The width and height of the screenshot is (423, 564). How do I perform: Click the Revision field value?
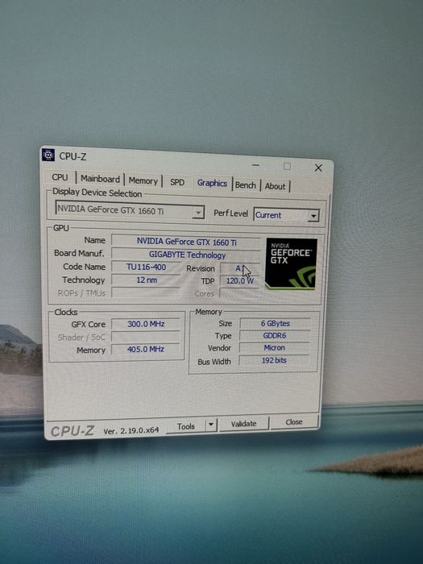tap(239, 268)
